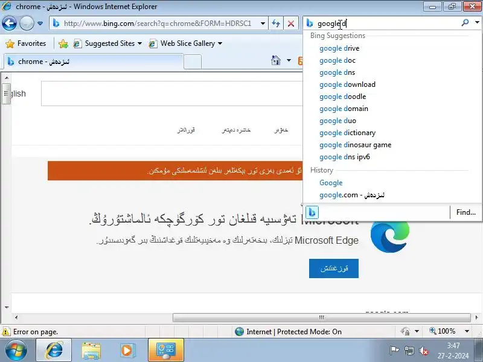This screenshot has width=483, height=362.
Task: Expand the Home button dropdown arrow
Action: (x=289, y=60)
